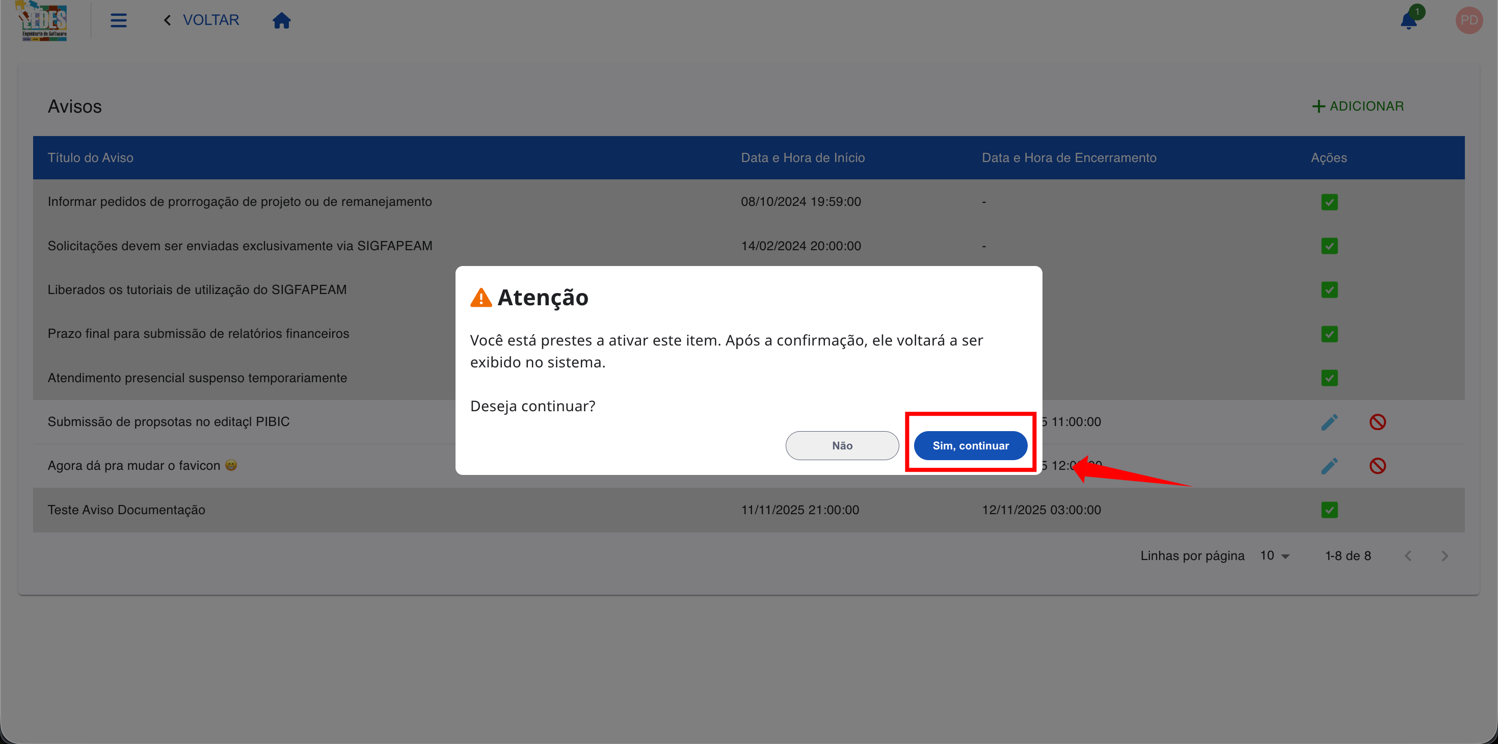
Task: Click the LEDES logo
Action: 44,21
